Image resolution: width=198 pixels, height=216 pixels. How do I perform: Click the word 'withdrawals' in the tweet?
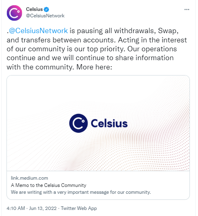pos(134,31)
